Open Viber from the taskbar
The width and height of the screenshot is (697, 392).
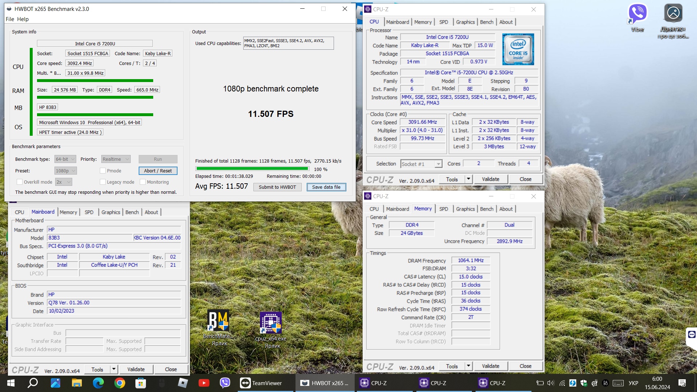pos(225,383)
